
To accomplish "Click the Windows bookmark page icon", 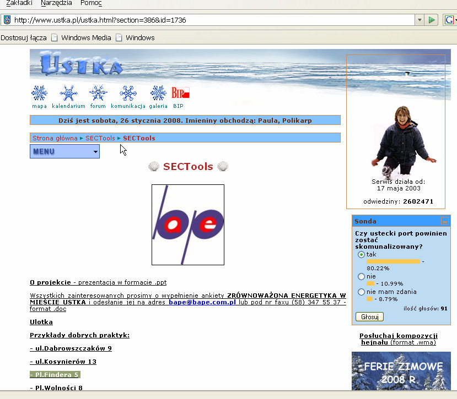I will (x=119, y=38).
